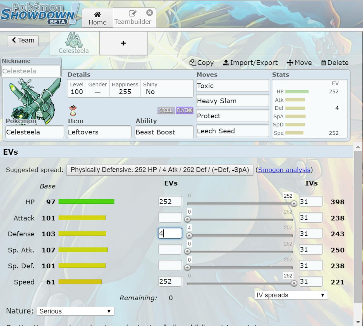Click the Defense EV slider handle
The height and width of the screenshot is (326, 363).
click(x=189, y=236)
